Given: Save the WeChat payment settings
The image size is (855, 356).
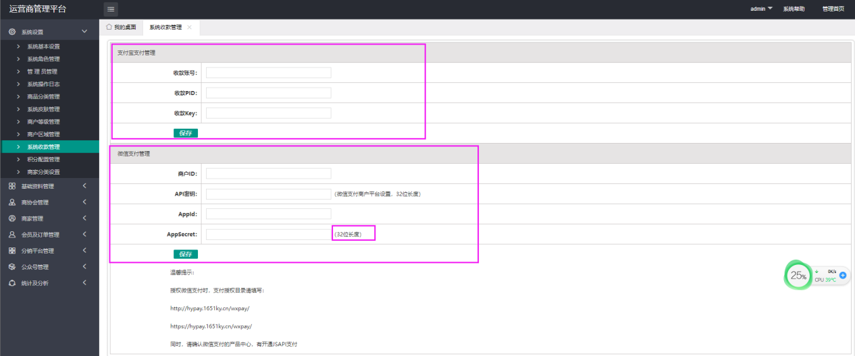Looking at the screenshot, I should pos(186,254).
